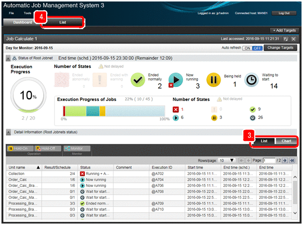The image size is (303, 225).
Task: Click the Being held pause icon
Action: click(x=213, y=80)
